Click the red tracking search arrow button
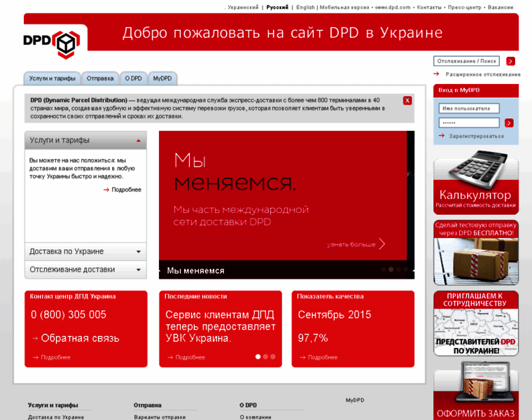 [x=510, y=62]
